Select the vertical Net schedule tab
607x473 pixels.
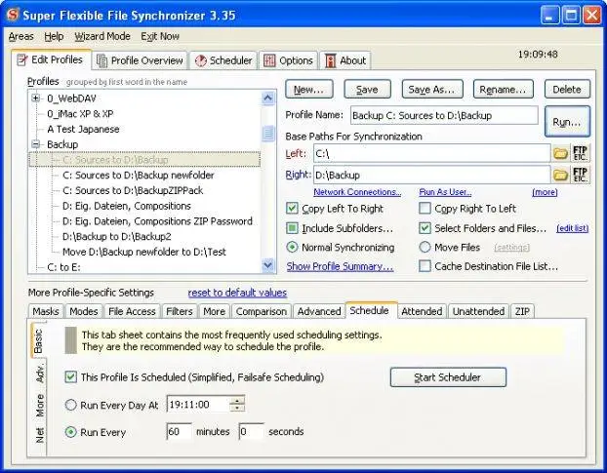tap(39, 435)
